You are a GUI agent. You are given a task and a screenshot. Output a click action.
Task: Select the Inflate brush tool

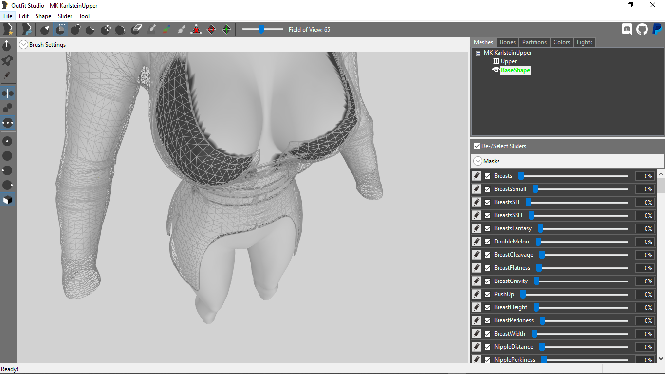point(75,30)
